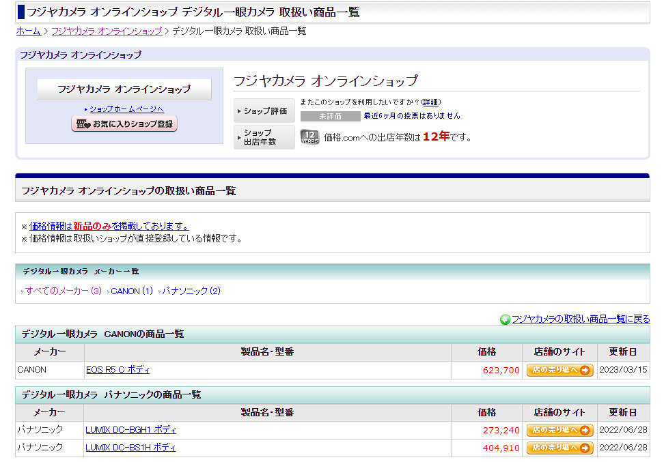Click the price 404,910

(501, 448)
